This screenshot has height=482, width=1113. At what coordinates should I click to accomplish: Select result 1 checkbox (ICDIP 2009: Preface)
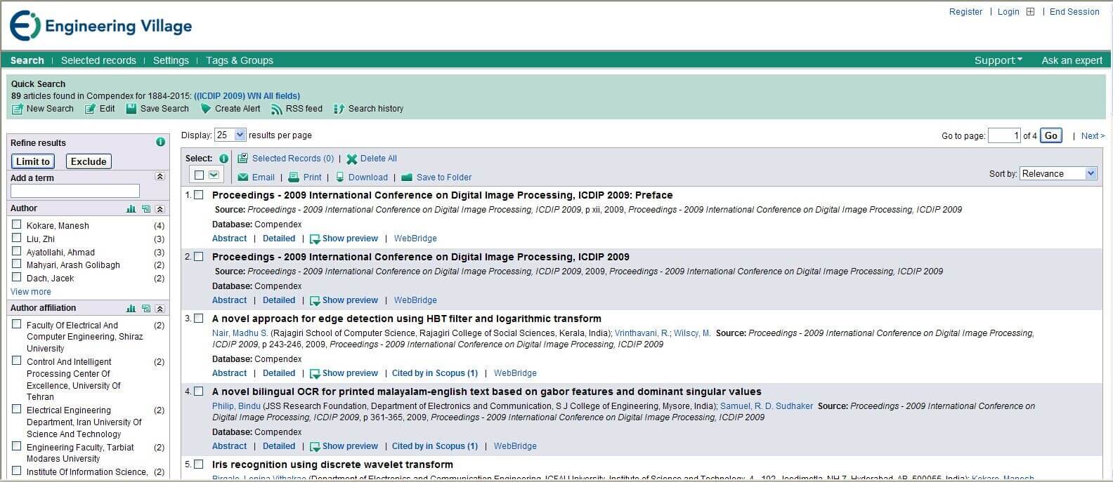(199, 195)
